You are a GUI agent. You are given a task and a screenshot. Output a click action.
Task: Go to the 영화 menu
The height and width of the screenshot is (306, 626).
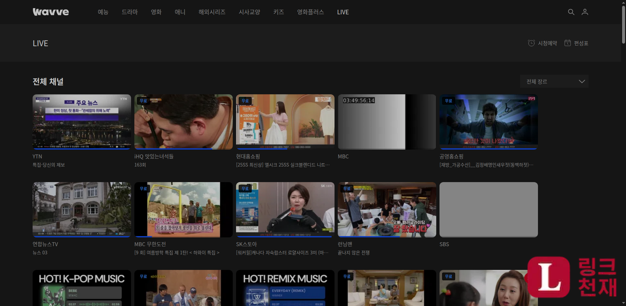coord(156,12)
